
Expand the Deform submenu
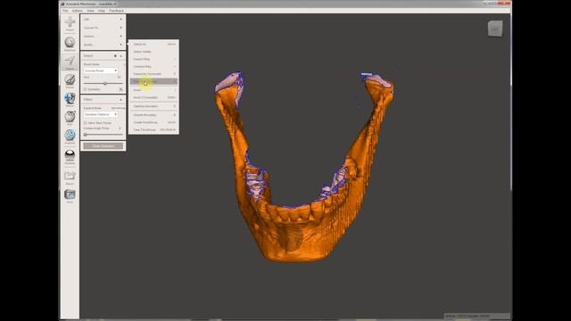103,37
